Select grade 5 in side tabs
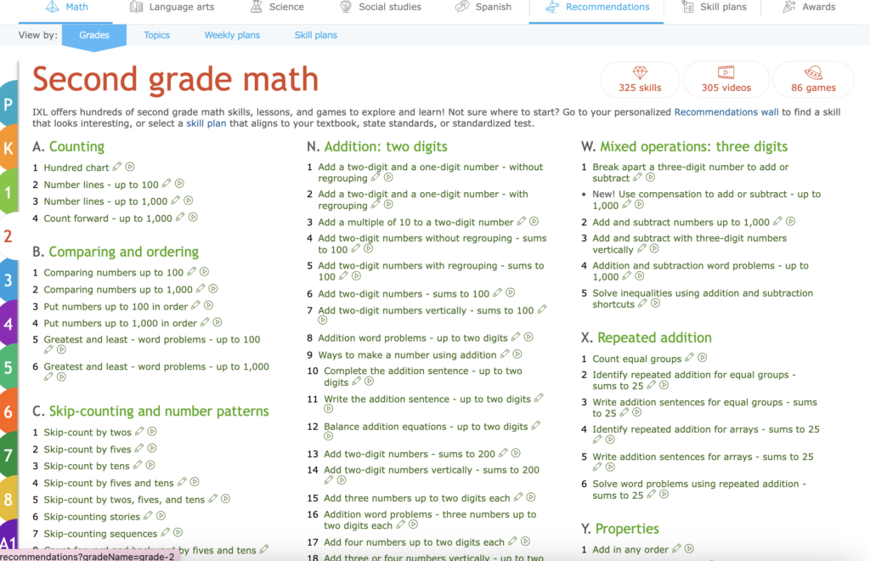Image resolution: width=870 pixels, height=561 pixels. pos(8,367)
